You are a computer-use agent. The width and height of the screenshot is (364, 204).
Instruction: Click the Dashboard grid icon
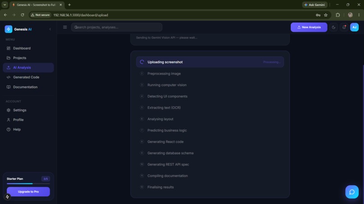click(x=9, y=48)
